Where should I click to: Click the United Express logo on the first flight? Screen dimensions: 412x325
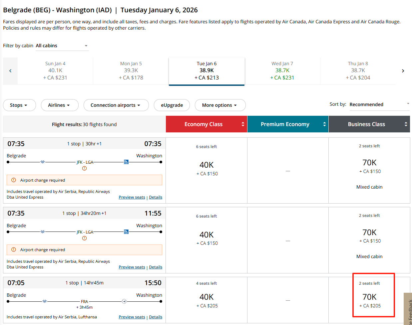(126, 162)
